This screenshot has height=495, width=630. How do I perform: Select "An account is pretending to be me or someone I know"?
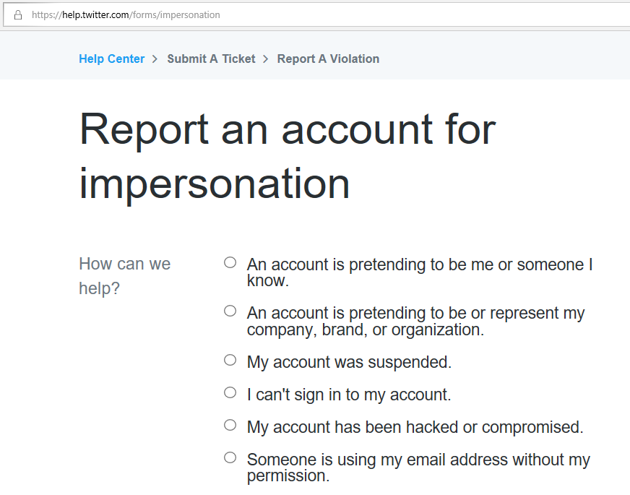coord(229,262)
